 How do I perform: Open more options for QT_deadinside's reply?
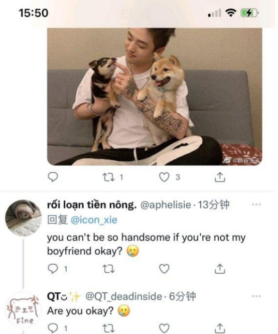point(256,296)
